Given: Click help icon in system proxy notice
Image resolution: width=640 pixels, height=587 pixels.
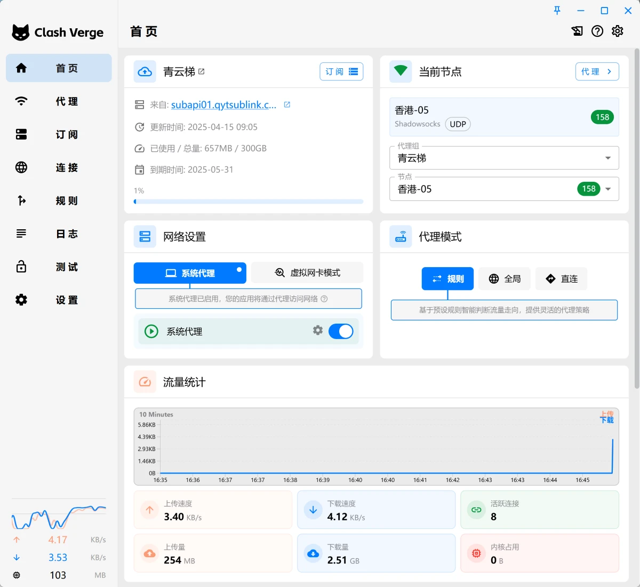Looking at the screenshot, I should click(324, 299).
